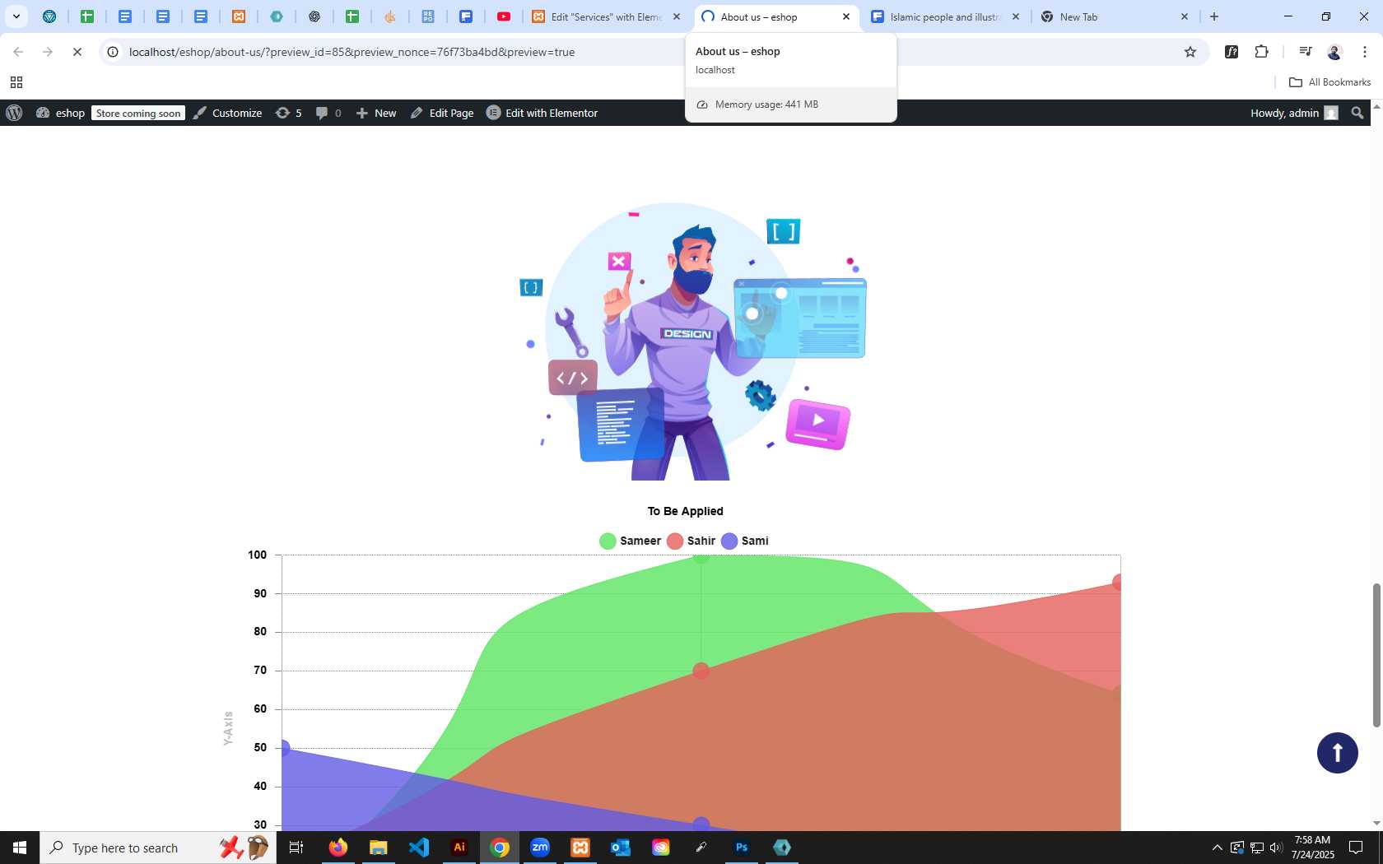Viewport: 1383px width, 864px height.
Task: Open the New content menu
Action: pos(376,113)
